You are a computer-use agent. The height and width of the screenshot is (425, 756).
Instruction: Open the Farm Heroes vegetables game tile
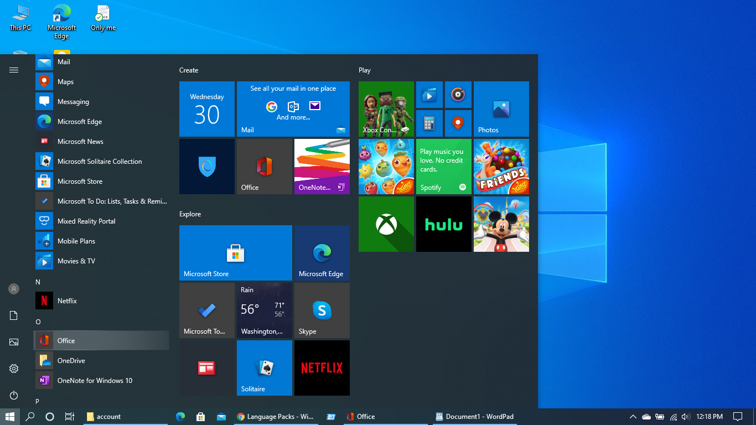[386, 167]
